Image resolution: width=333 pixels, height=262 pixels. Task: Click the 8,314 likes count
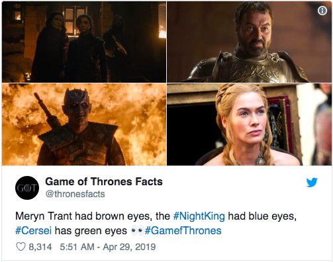tap(40, 247)
